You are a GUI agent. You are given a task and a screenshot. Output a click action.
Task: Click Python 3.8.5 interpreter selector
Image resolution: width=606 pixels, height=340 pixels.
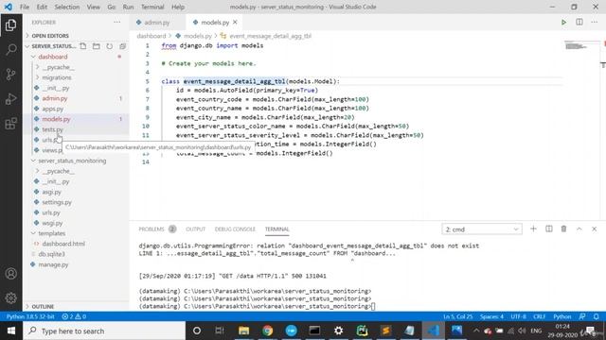pos(30,316)
